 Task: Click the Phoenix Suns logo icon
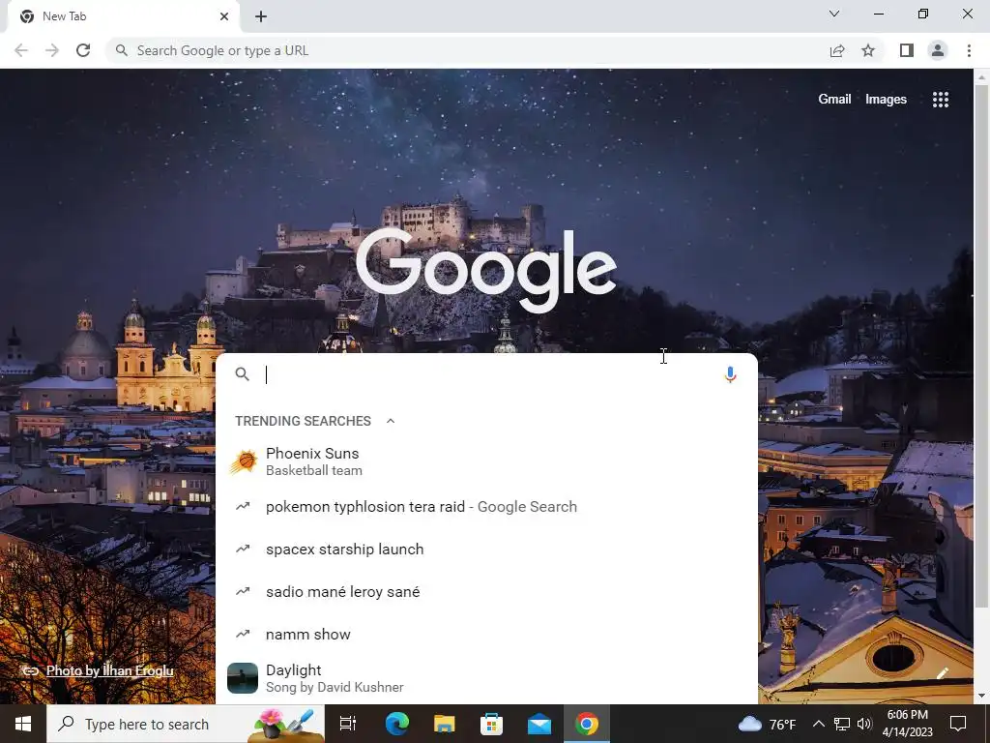[x=243, y=461]
